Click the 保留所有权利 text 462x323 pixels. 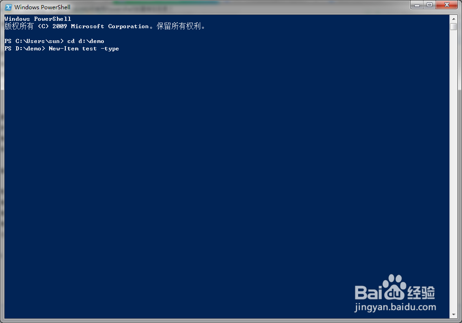179,26
